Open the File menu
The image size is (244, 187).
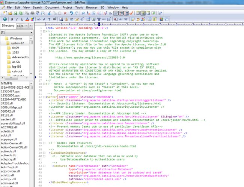coord(9,7)
